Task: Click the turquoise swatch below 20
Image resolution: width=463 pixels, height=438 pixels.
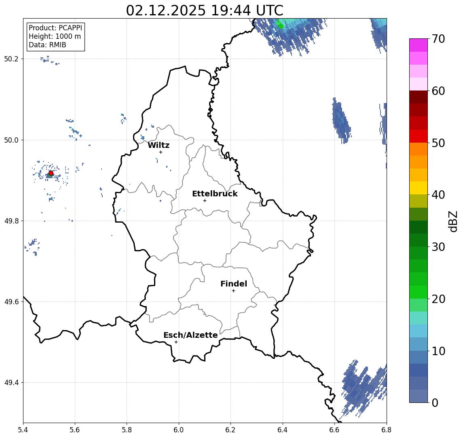Action: pos(419,318)
